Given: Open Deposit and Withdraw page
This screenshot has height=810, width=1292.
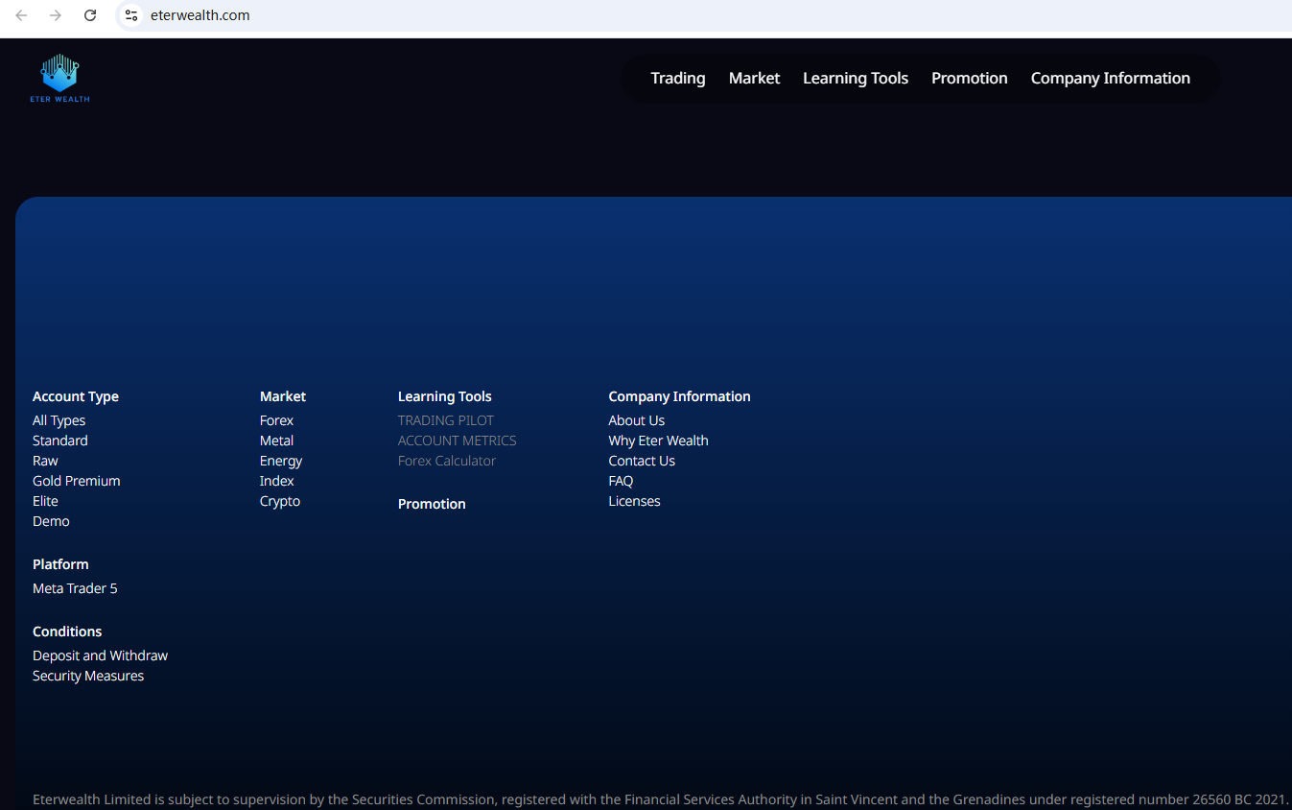Looking at the screenshot, I should pyautogui.click(x=100, y=655).
